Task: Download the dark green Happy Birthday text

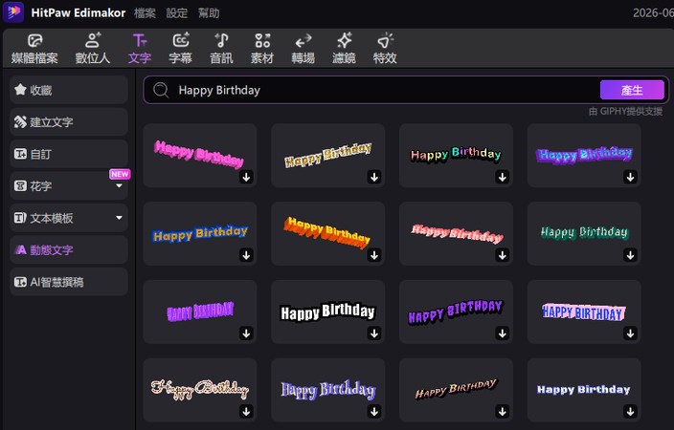Action: (631, 255)
